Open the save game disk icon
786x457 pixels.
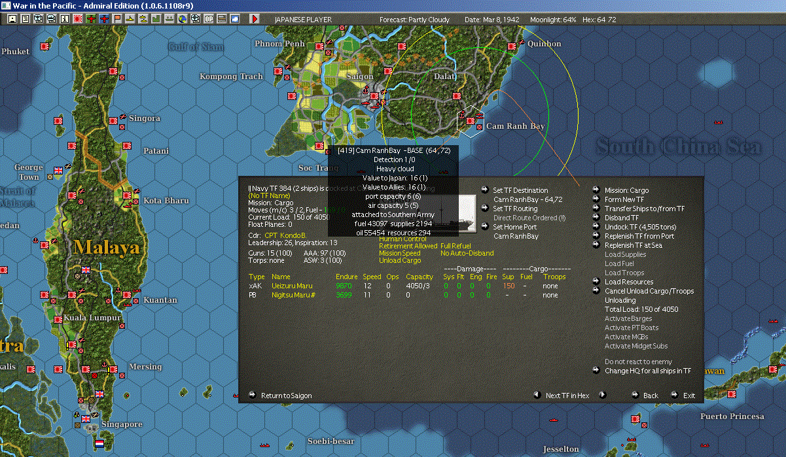(x=12, y=19)
